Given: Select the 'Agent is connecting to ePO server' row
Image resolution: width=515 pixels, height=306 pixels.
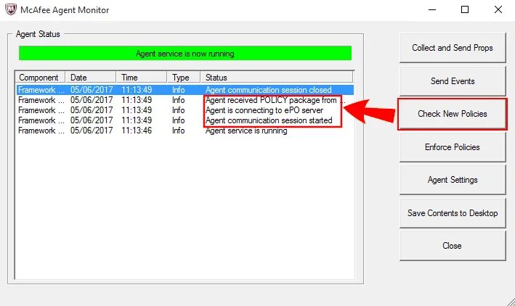Looking at the screenshot, I should click(x=185, y=110).
